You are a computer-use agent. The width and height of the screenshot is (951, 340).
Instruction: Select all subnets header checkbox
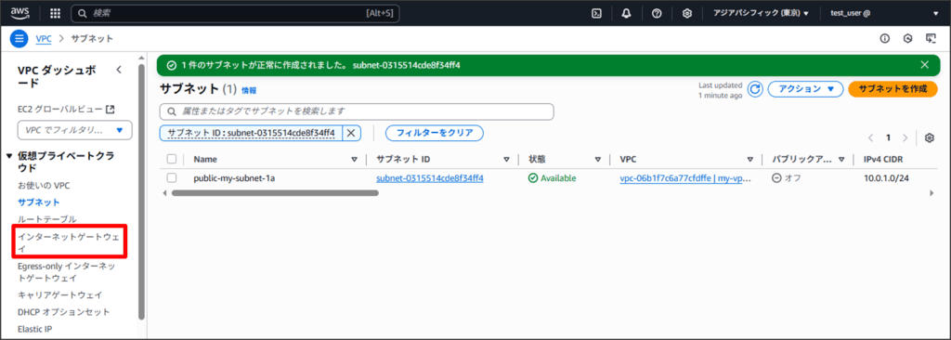[172, 159]
